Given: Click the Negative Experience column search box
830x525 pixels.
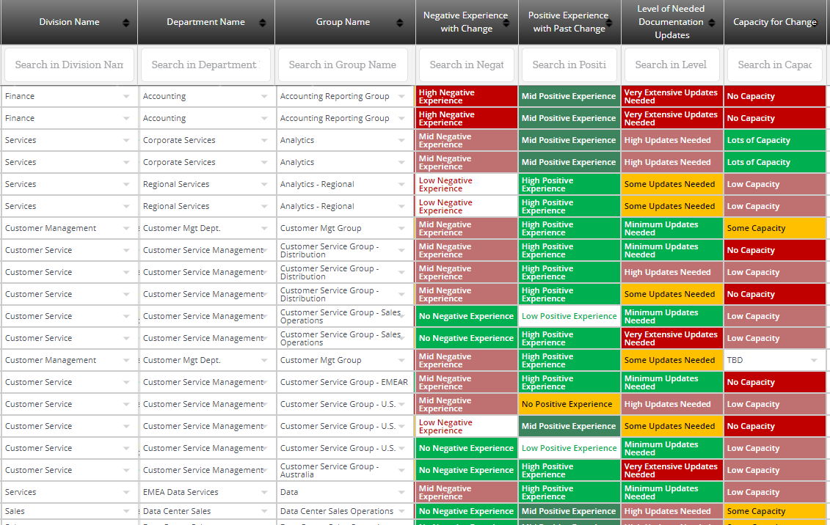Looking at the screenshot, I should coord(467,65).
